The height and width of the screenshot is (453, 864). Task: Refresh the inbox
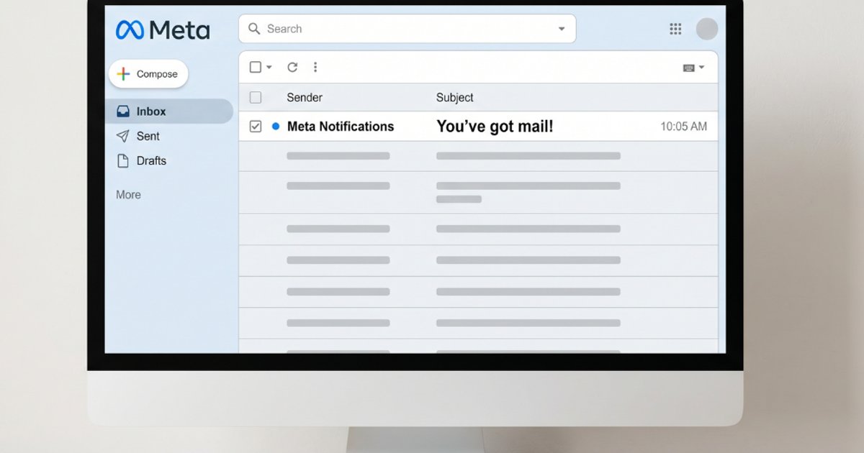(x=292, y=67)
